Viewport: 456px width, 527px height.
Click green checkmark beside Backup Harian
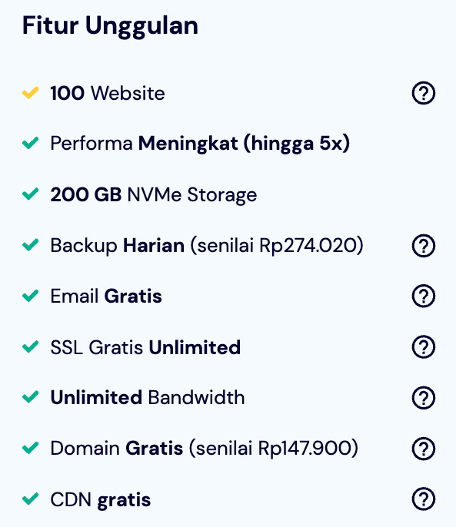[30, 245]
